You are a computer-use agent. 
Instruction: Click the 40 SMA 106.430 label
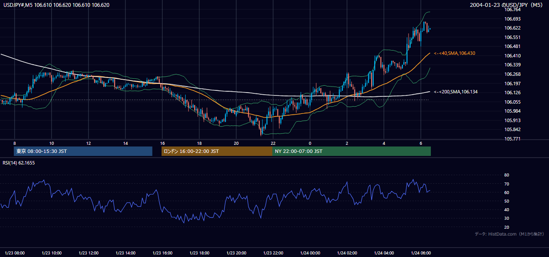click(x=454, y=53)
